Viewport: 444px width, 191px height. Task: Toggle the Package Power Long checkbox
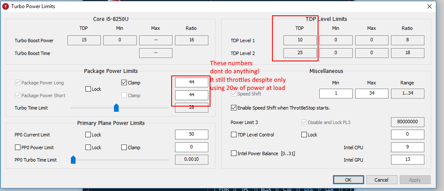pos(17,83)
